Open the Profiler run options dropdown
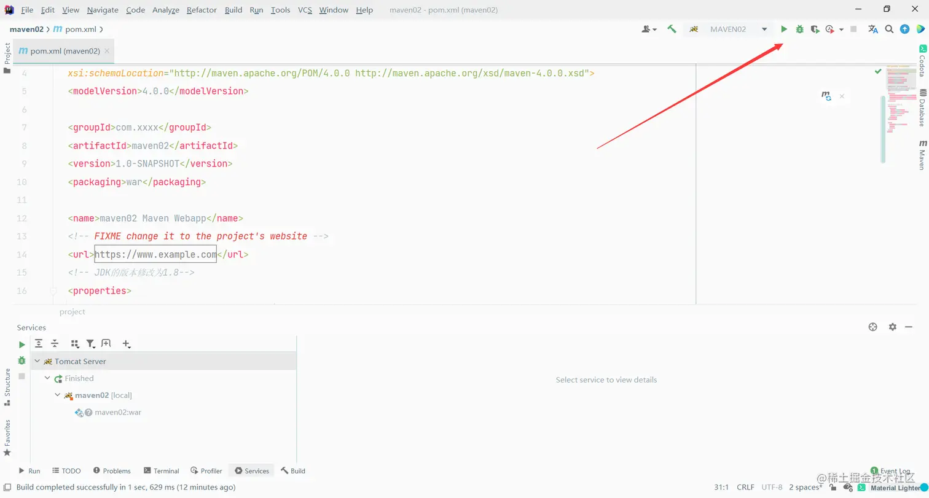The image size is (929, 498). pos(841,29)
